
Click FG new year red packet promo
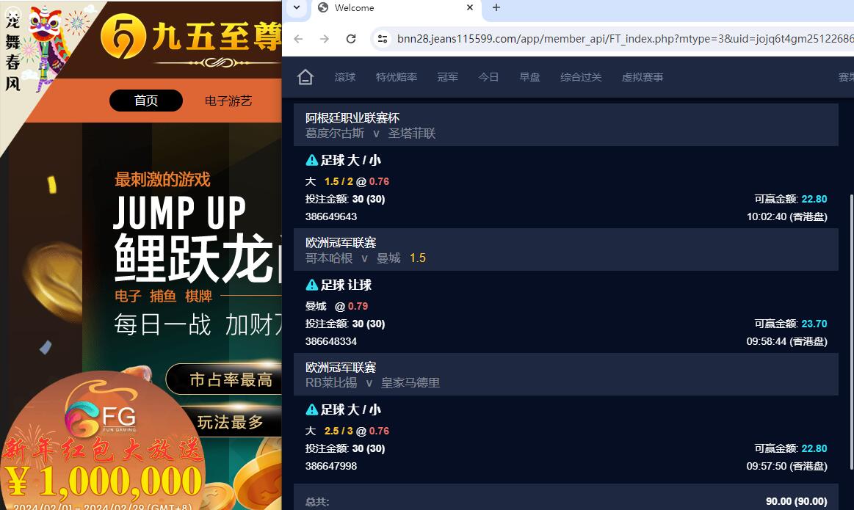(x=102, y=441)
